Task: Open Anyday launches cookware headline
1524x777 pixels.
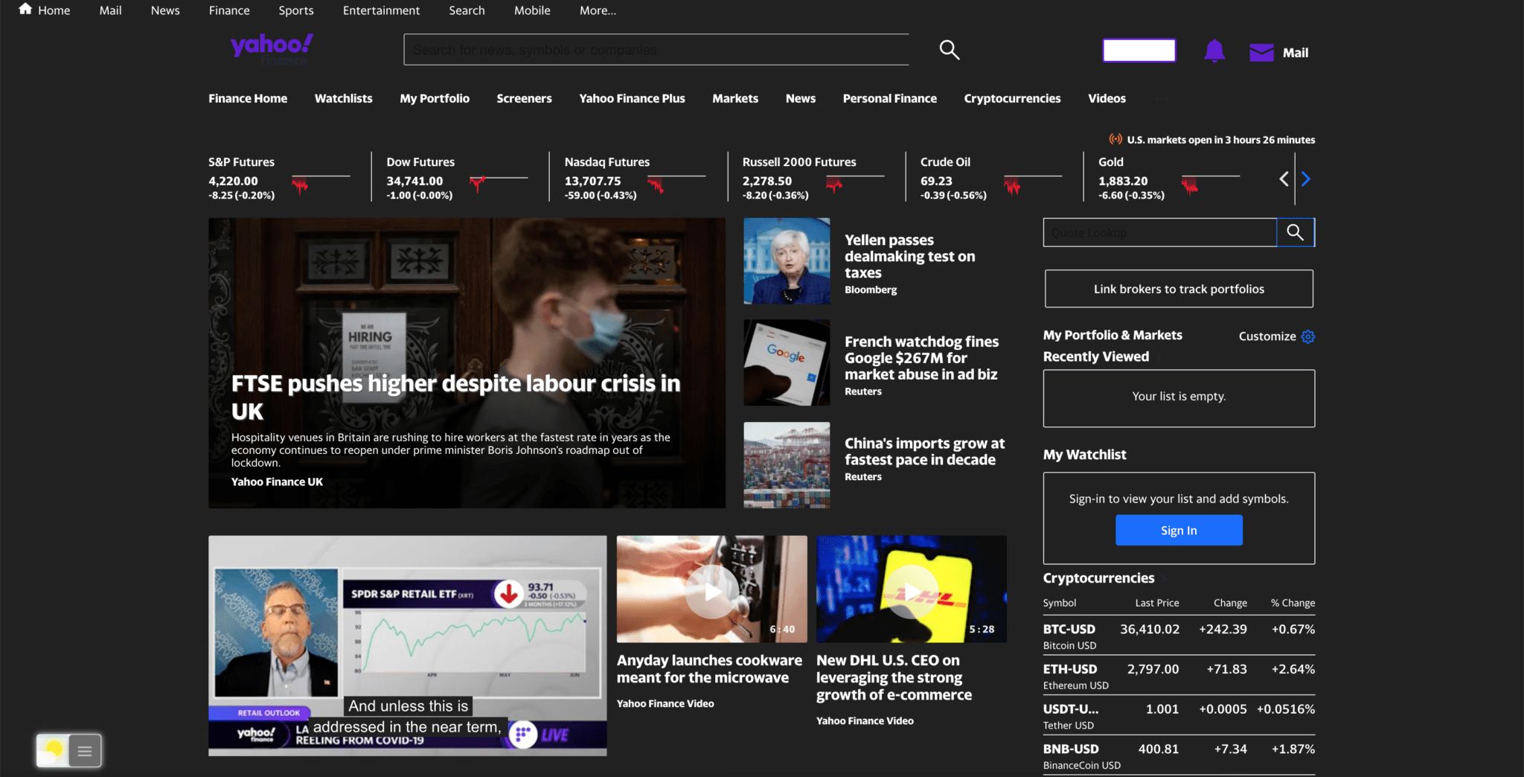Action: (x=709, y=668)
